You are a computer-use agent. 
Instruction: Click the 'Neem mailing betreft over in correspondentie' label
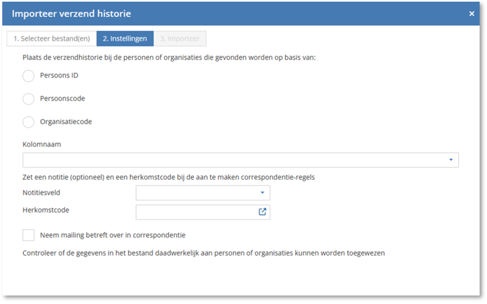[x=112, y=235]
